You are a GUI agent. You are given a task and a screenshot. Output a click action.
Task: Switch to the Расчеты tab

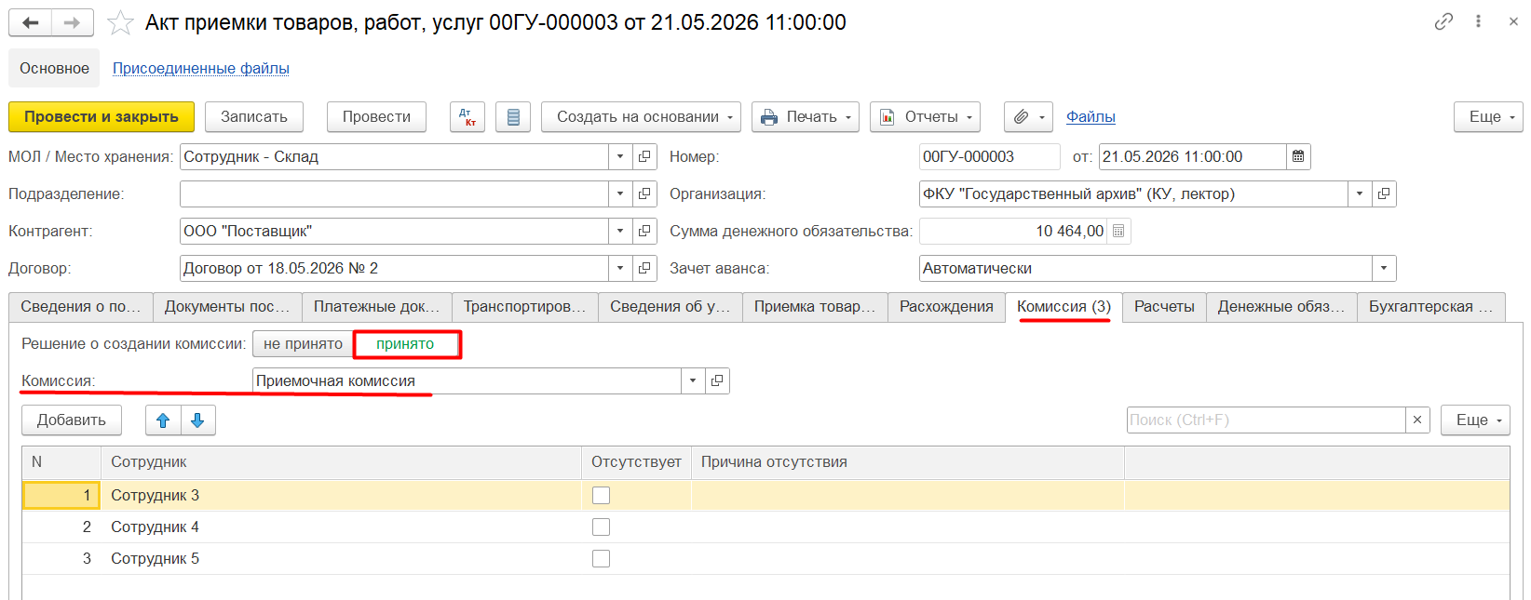(1164, 307)
